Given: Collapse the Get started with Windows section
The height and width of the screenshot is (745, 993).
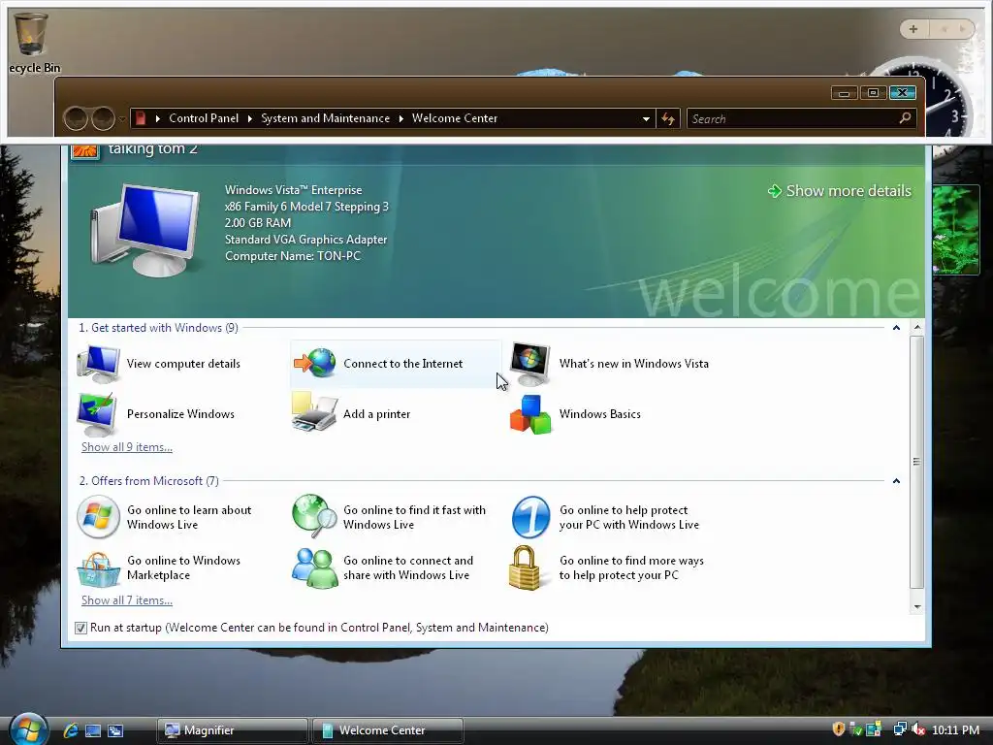Looking at the screenshot, I should [x=896, y=328].
